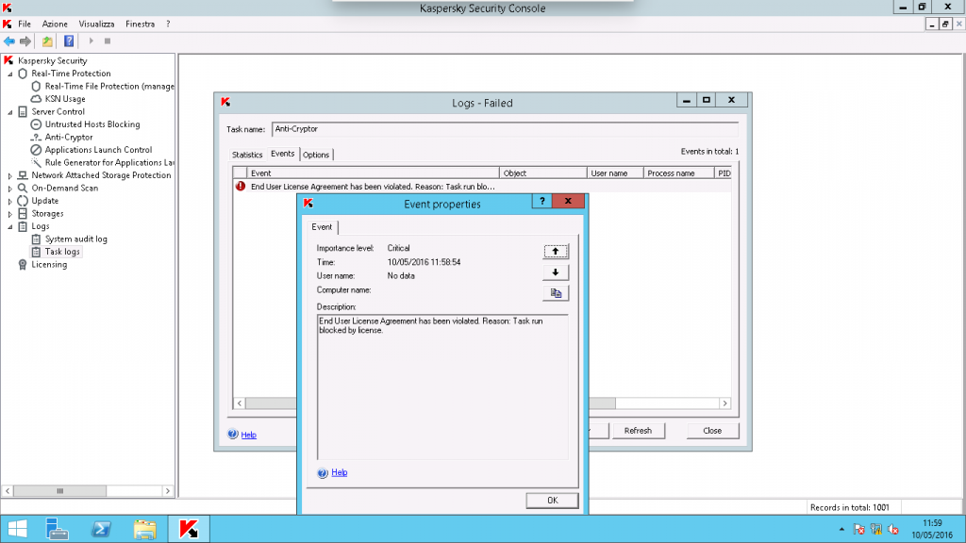Switch to the Options tab
This screenshot has height=543, width=966.
pyautogui.click(x=316, y=155)
